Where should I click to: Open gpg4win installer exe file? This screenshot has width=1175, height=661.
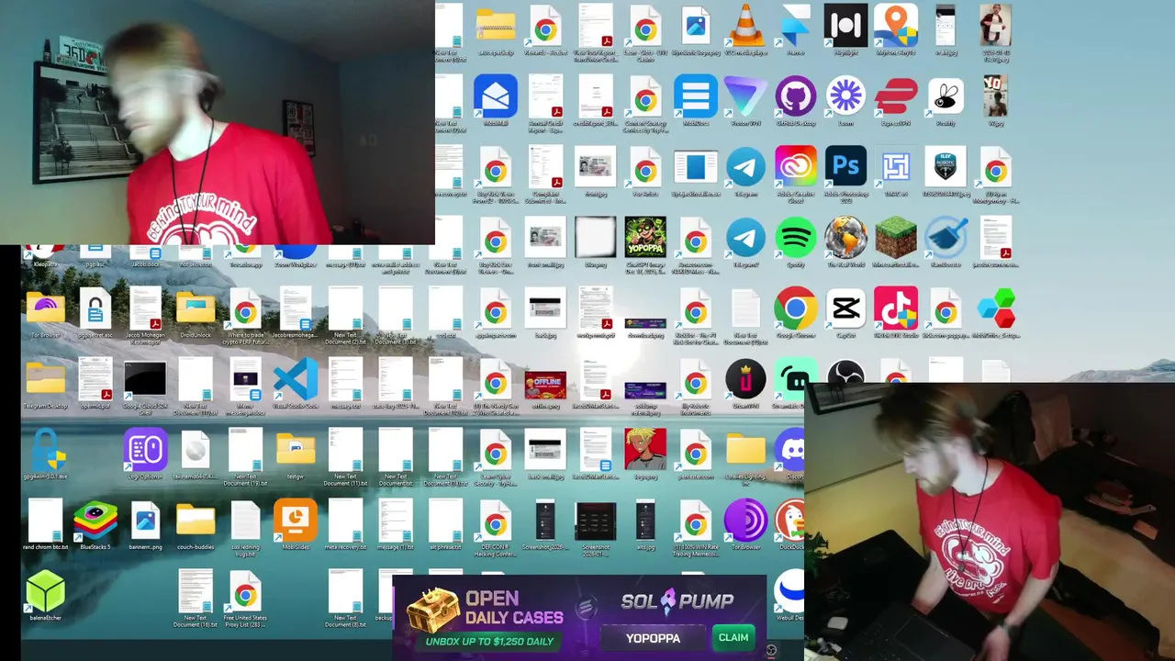pos(46,452)
